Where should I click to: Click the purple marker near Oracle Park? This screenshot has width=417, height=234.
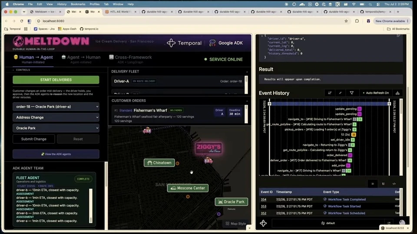click(218, 214)
